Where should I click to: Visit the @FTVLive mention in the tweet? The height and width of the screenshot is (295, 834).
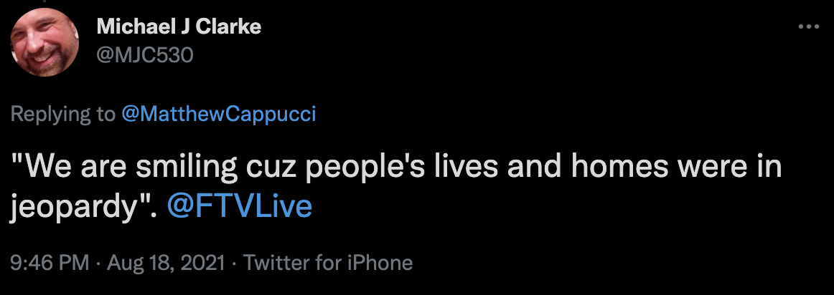240,206
